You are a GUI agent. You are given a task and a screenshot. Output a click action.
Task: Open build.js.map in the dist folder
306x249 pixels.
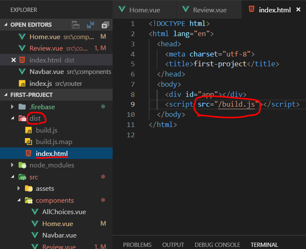coord(56,141)
